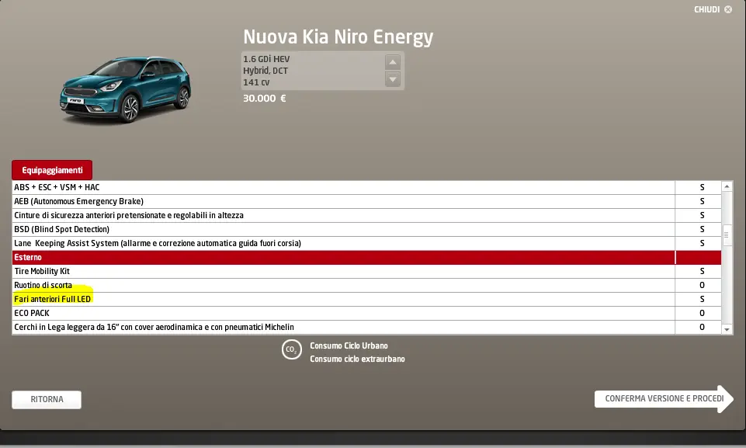This screenshot has width=746, height=448.
Task: Click the Consumo ciclo extraurbano label
Action: click(x=357, y=359)
